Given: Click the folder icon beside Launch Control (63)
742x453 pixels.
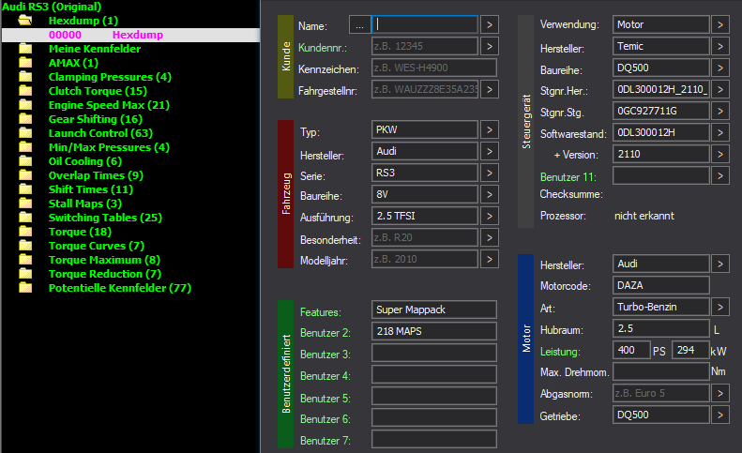Looking at the screenshot, I should tap(25, 133).
